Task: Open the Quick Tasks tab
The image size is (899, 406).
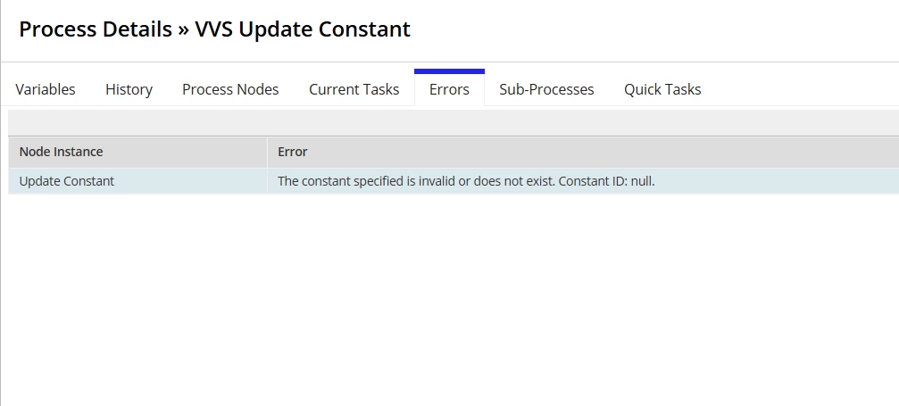Action: click(x=662, y=89)
